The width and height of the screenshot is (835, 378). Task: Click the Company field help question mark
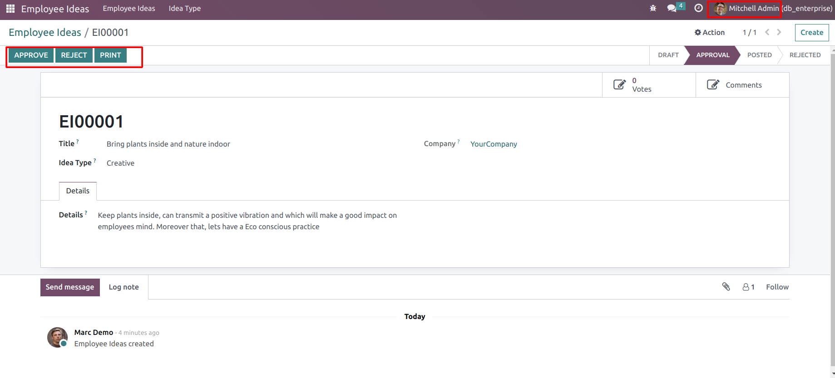459,142
